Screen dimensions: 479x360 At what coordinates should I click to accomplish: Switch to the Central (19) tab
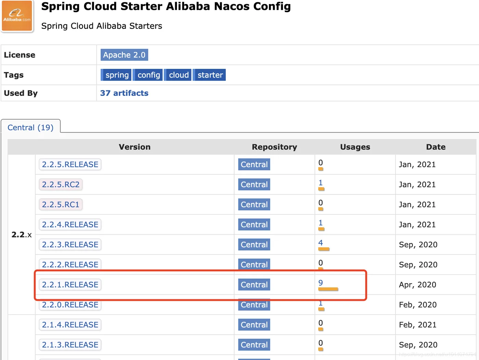click(30, 127)
